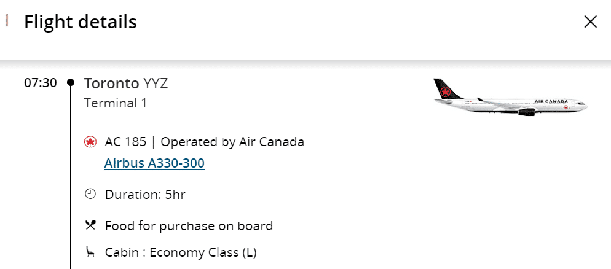Click the seat icon beside Cabin
The height and width of the screenshot is (269, 611).
click(90, 252)
